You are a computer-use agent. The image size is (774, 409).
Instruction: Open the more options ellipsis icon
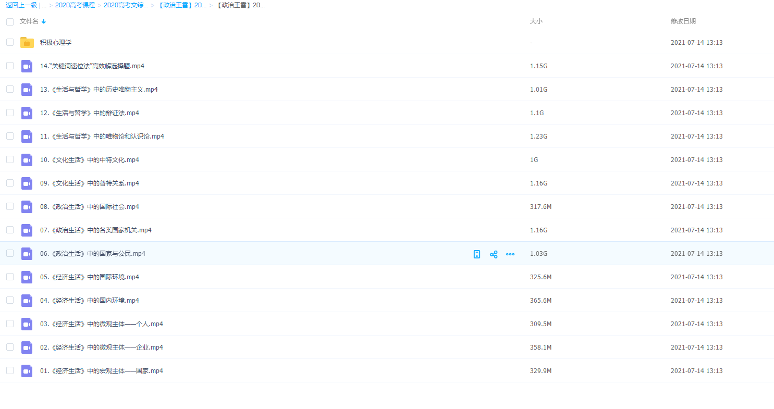click(510, 254)
